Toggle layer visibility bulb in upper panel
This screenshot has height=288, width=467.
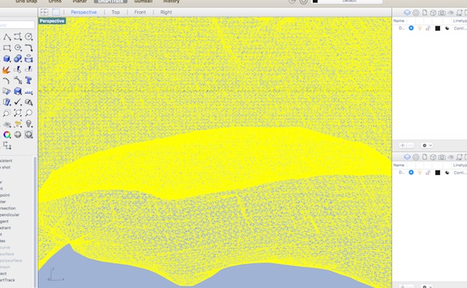tap(420, 28)
